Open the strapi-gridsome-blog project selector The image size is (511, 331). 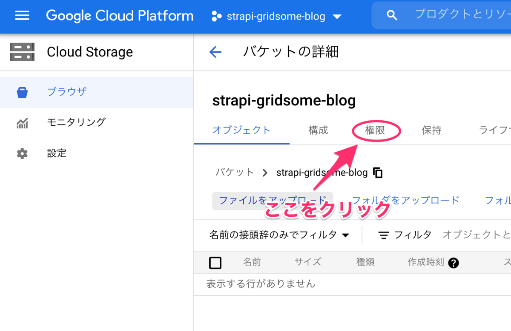coord(277,17)
